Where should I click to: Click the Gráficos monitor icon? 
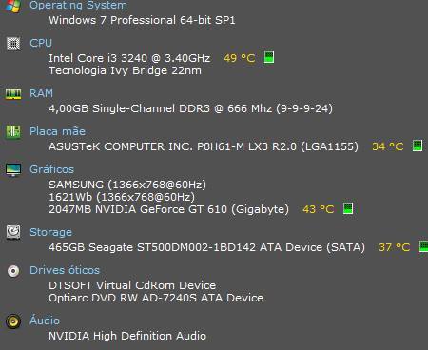coord(13,169)
